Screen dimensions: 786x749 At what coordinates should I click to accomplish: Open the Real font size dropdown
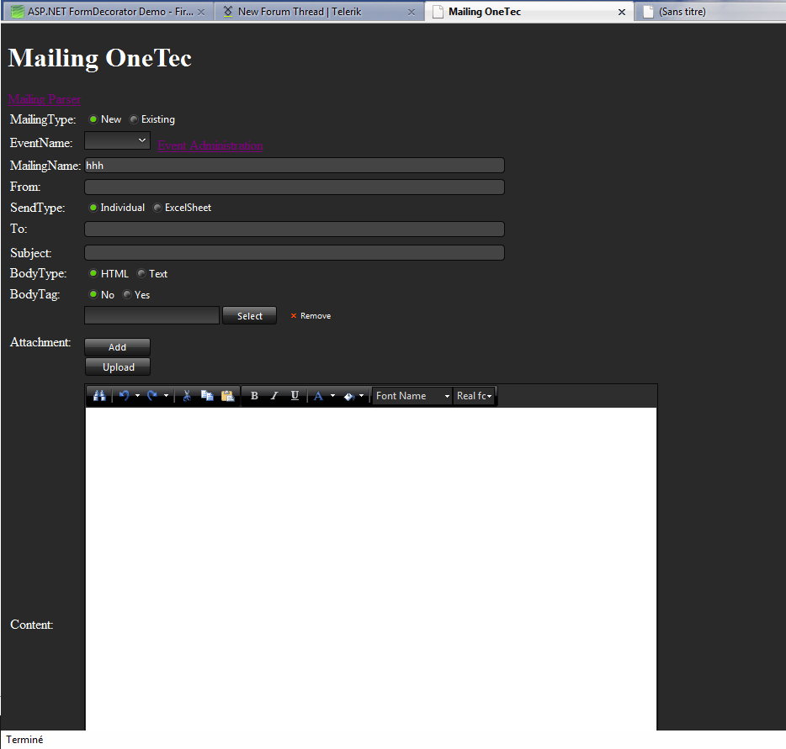point(474,396)
